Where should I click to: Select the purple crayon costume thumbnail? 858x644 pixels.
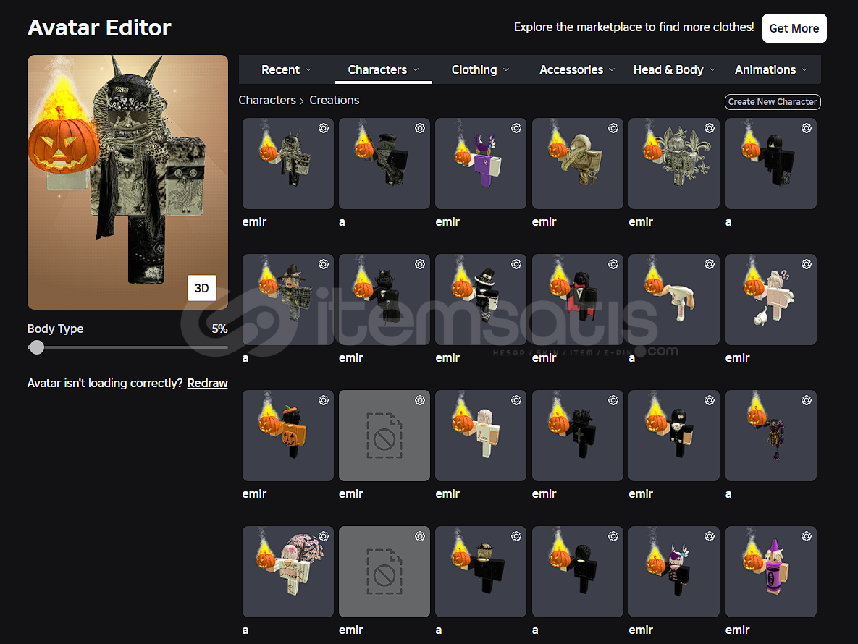[x=770, y=572]
